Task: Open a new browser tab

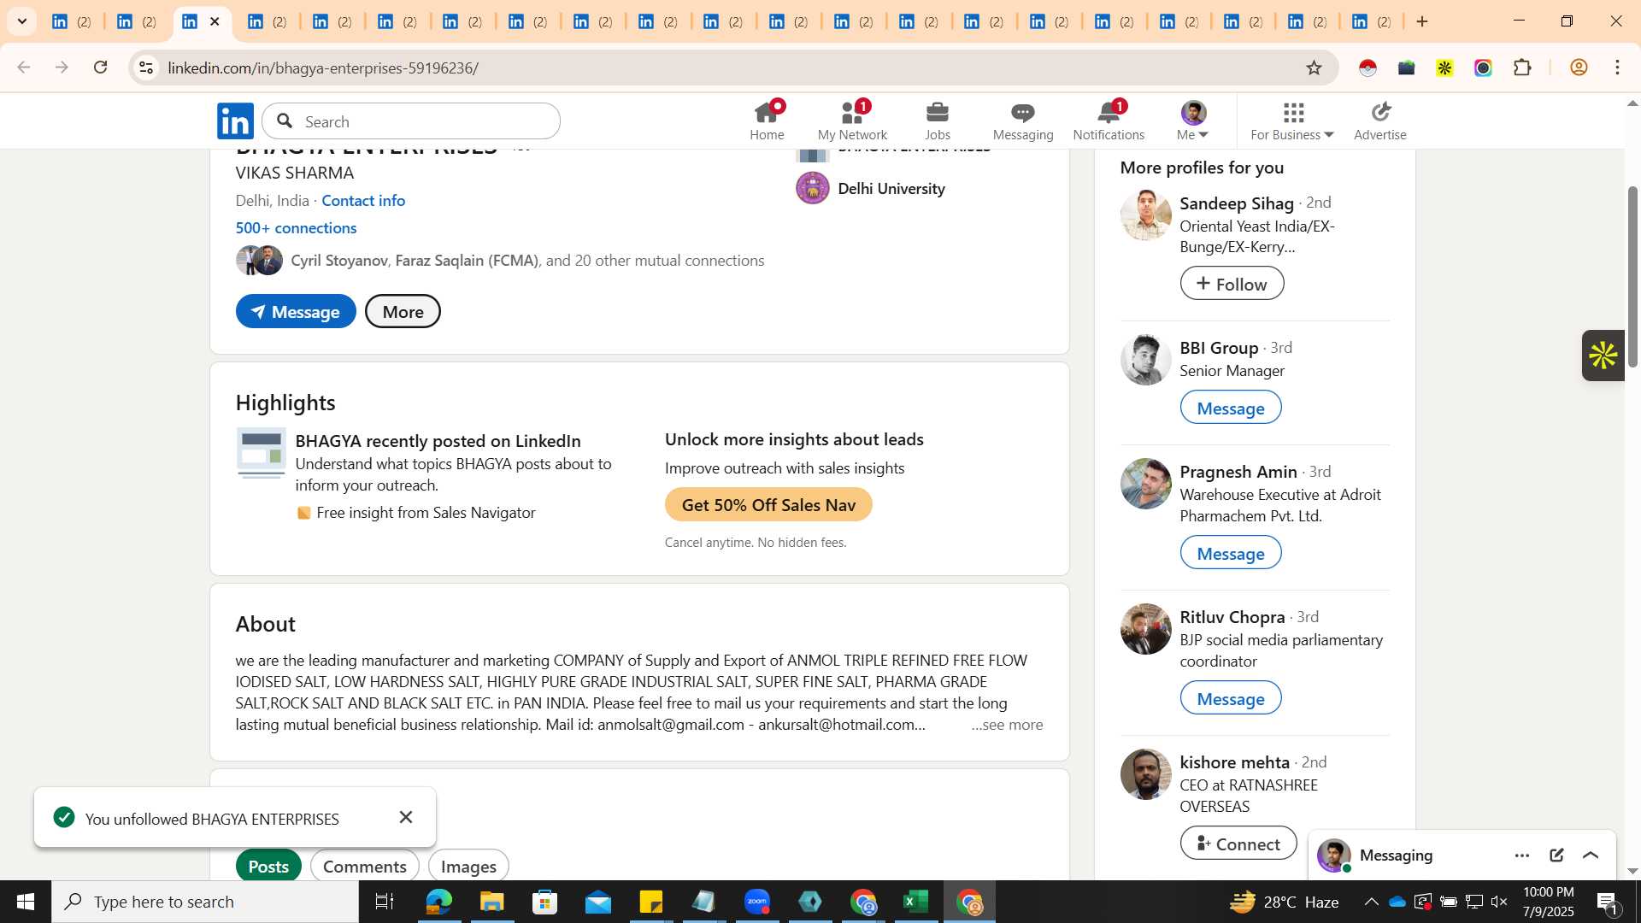Action: click(x=1422, y=21)
